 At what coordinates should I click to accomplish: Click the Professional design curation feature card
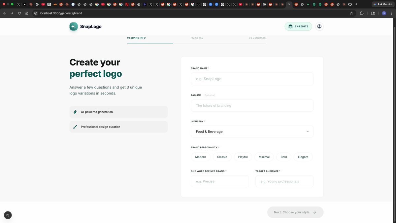[118, 127]
